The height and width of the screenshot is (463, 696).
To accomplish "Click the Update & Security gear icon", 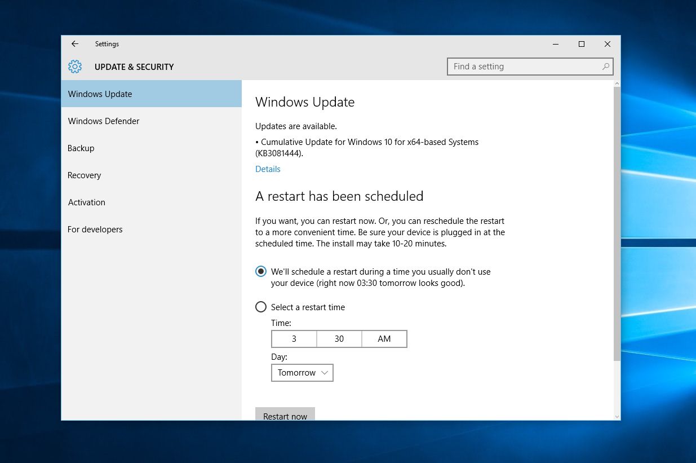I will 75,67.
